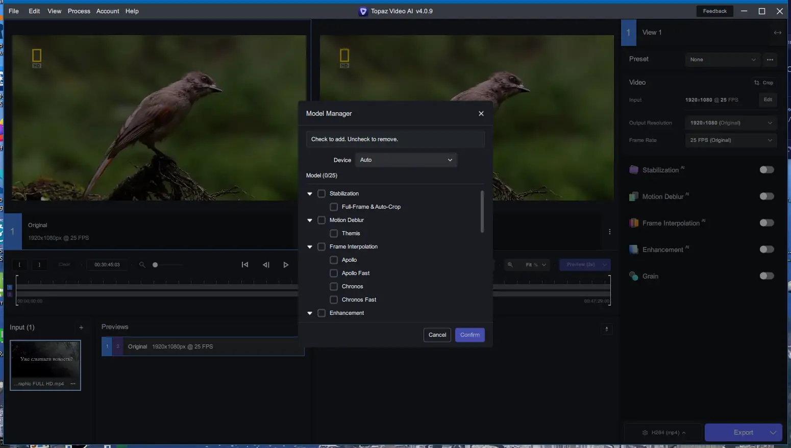Click the Crop button in Video section
Screen dimensions: 791x448
pyautogui.click(x=763, y=83)
